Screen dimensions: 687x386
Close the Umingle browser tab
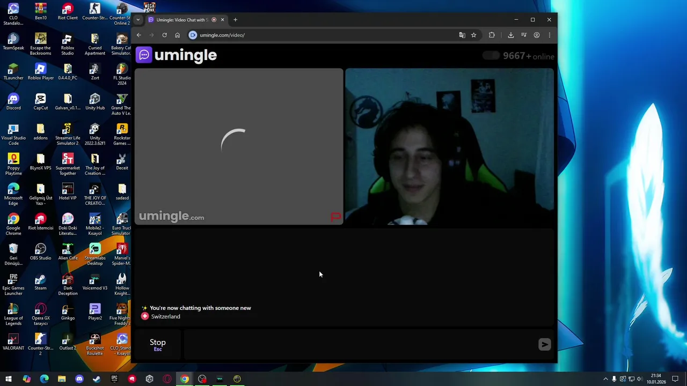point(222,20)
